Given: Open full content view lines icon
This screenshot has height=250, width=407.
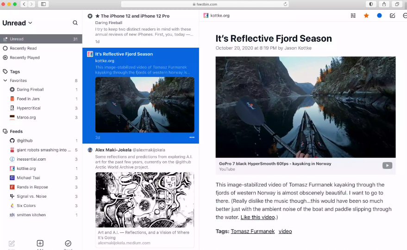Looking at the screenshot, I should (353, 15).
